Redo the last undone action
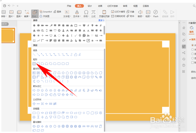The height and width of the screenshot is (133, 196). 13,6
